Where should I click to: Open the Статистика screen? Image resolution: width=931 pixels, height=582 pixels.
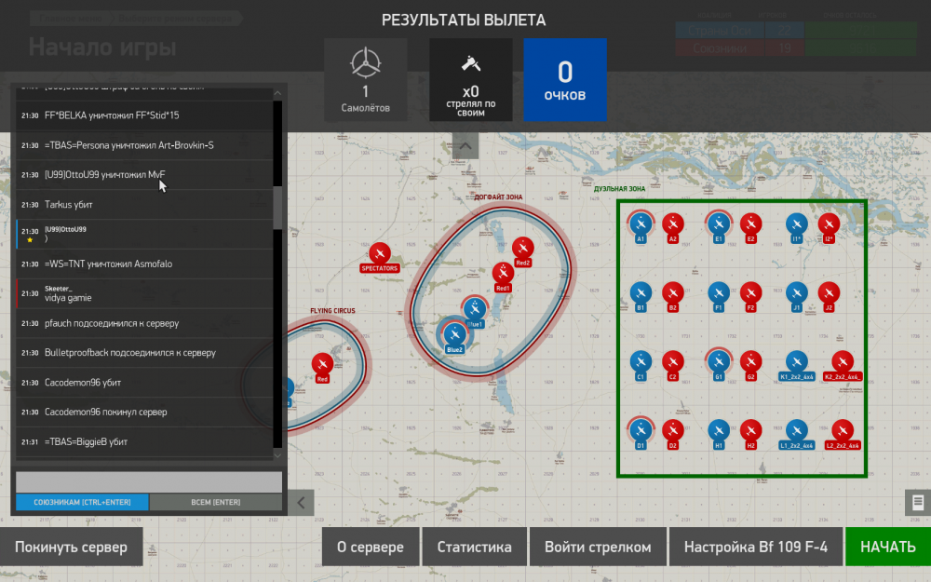[x=475, y=547]
